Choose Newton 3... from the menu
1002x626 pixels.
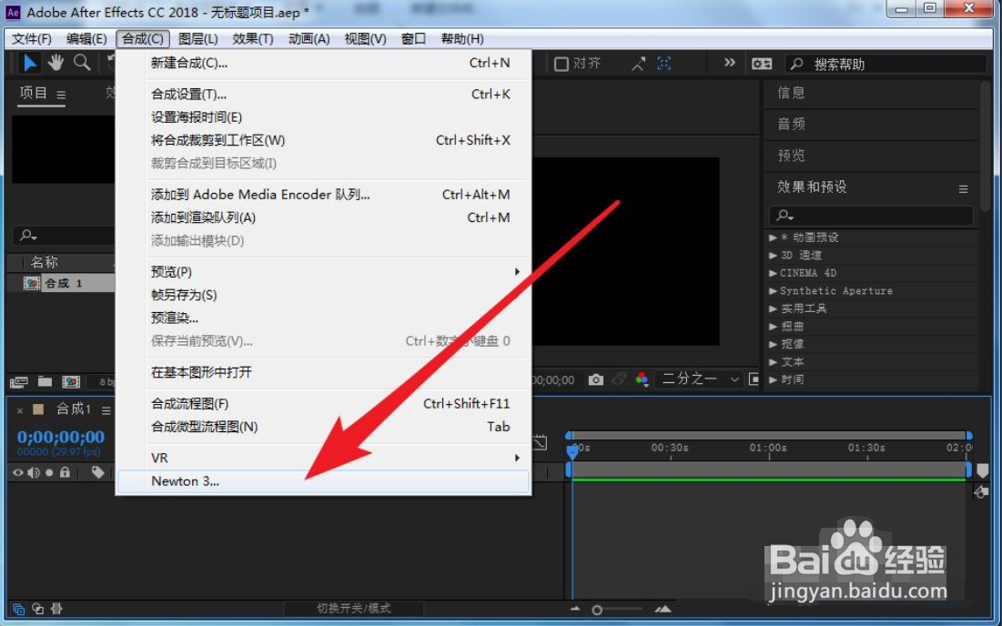point(325,481)
